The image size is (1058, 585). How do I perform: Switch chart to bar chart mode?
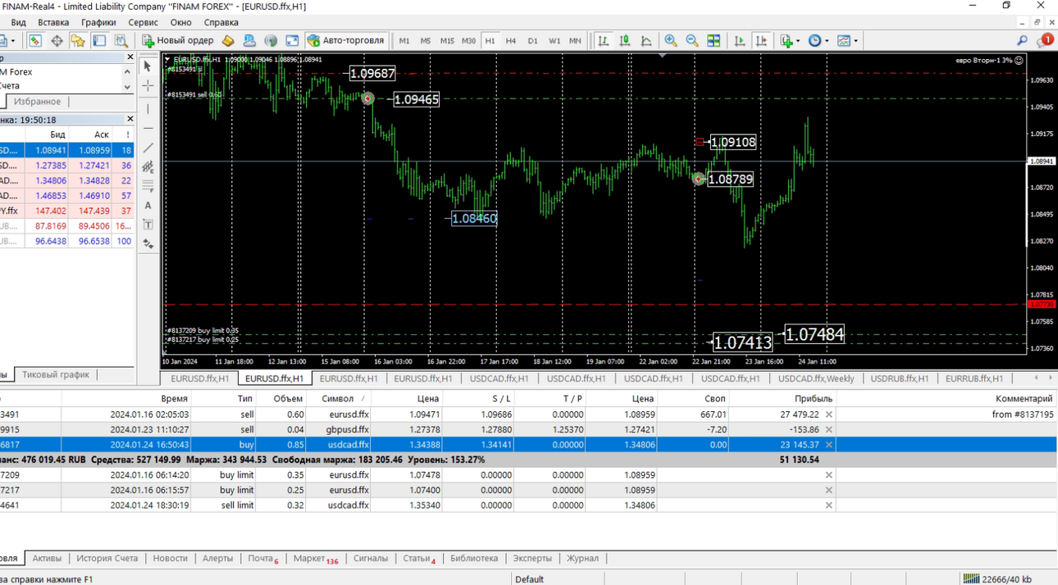(x=604, y=40)
